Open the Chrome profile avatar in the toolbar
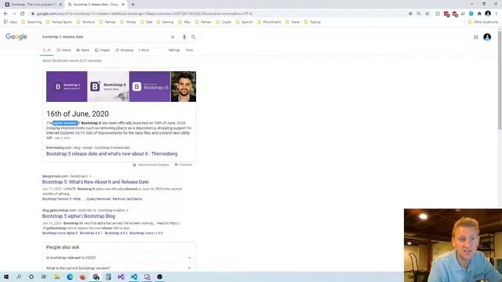Image resolution: width=502 pixels, height=282 pixels. (x=488, y=13)
